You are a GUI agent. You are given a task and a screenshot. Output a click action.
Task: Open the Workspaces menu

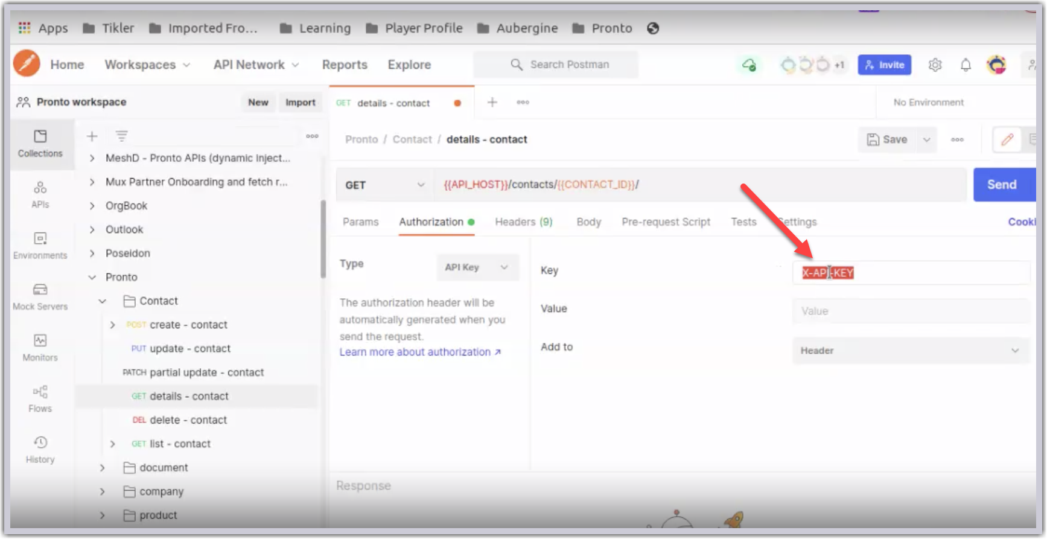[x=147, y=65]
